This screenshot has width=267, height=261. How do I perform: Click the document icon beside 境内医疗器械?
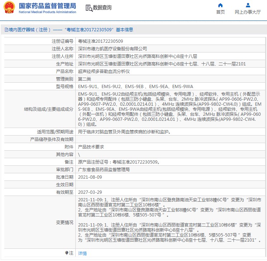[x=6, y=30]
